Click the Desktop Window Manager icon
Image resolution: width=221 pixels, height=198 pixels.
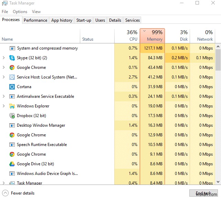click(x=12, y=125)
